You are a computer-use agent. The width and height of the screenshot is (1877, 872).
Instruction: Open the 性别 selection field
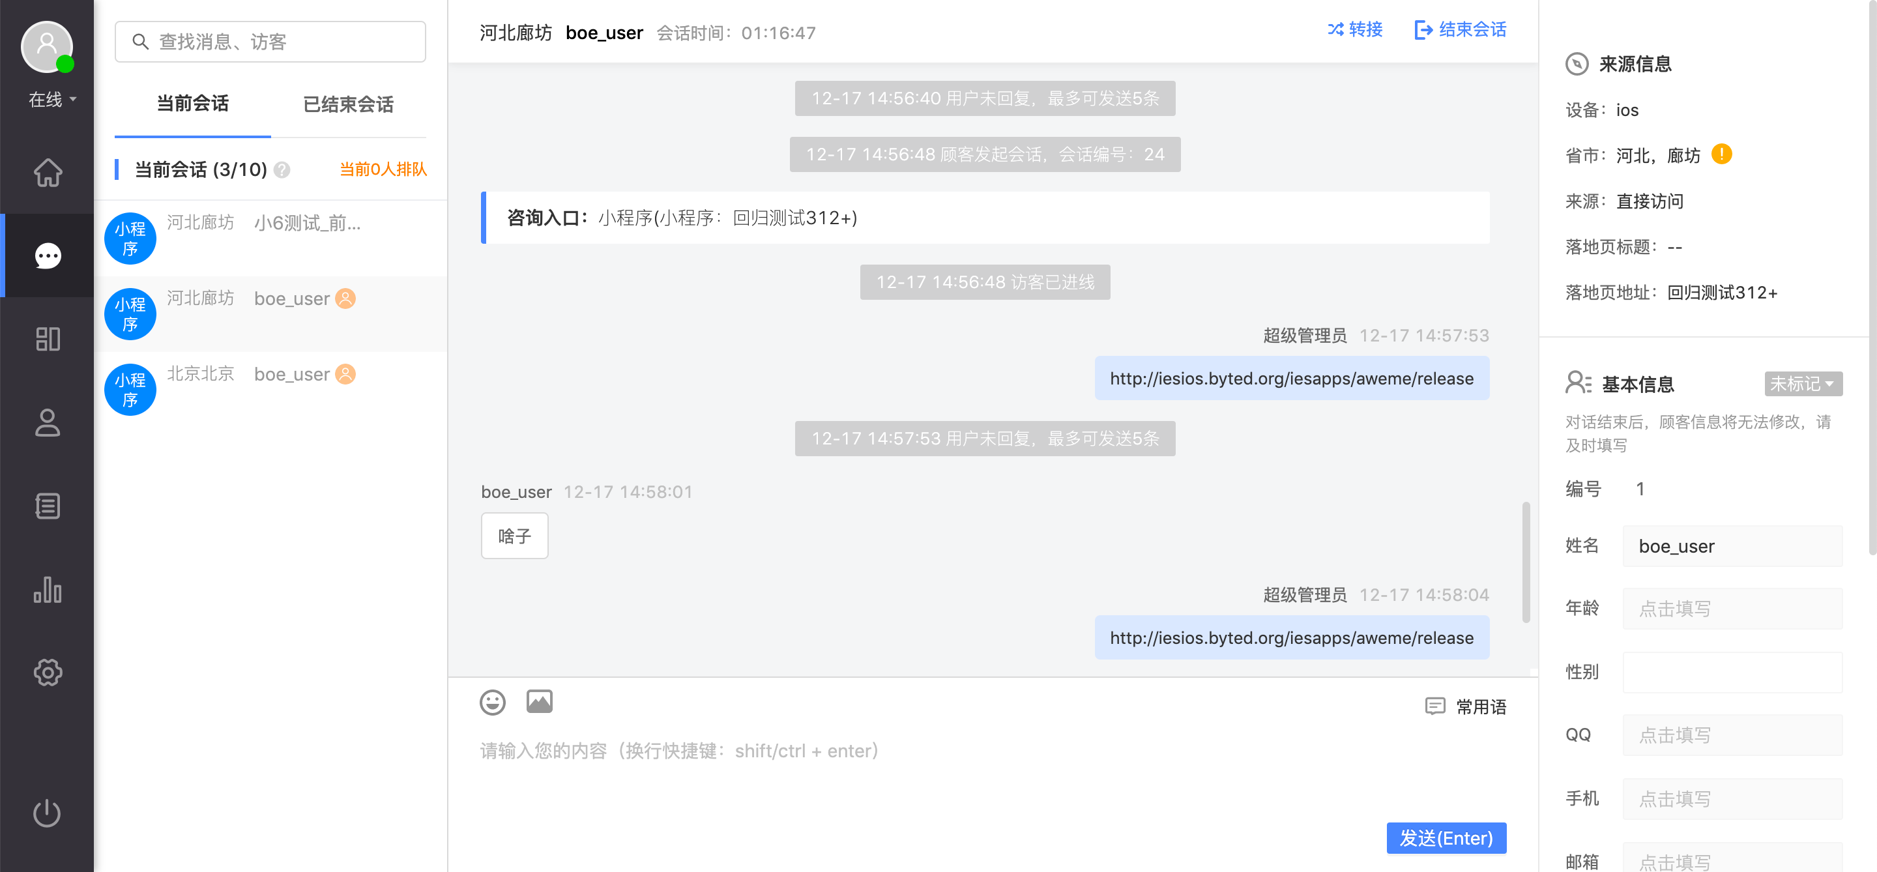pyautogui.click(x=1732, y=673)
